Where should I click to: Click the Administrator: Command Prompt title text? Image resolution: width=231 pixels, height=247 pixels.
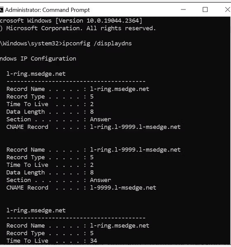47,10
